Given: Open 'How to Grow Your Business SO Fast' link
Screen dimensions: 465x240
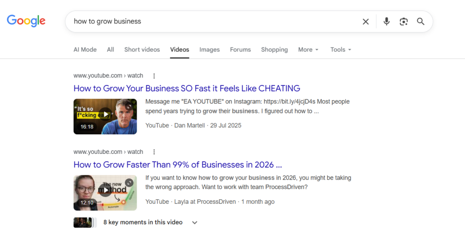Looking at the screenshot, I should (187, 88).
